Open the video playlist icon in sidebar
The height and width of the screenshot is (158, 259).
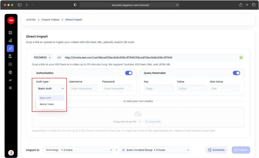click(10, 56)
